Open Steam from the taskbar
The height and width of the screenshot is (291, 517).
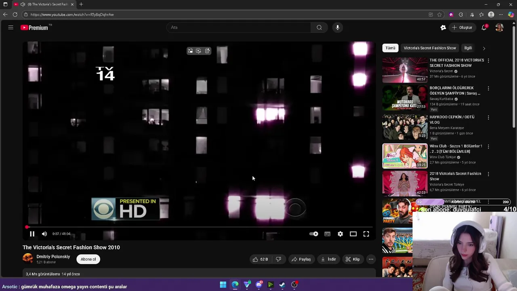pyautogui.click(x=282, y=285)
